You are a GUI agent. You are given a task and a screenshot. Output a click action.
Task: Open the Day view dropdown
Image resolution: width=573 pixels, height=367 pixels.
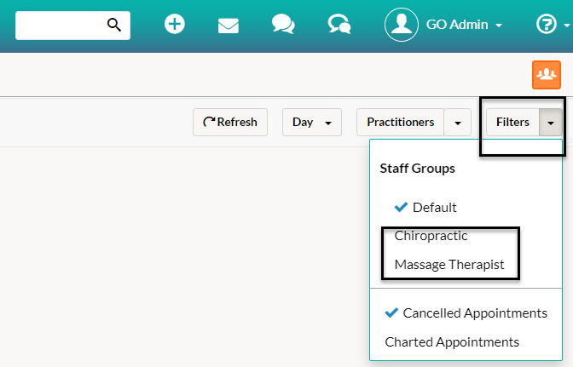(x=312, y=123)
